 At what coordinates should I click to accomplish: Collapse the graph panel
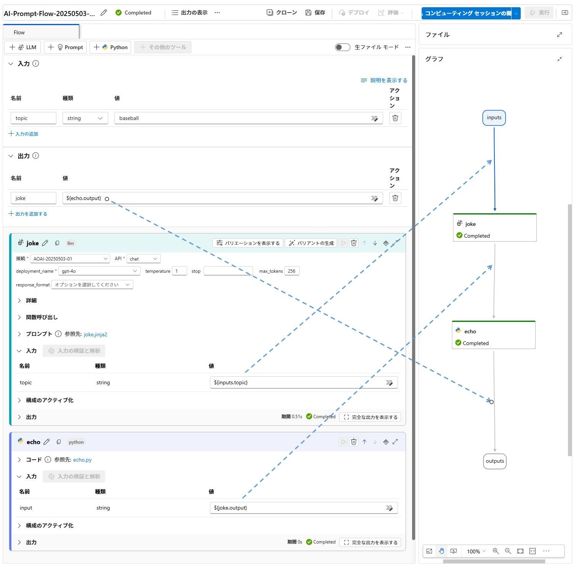tap(560, 59)
